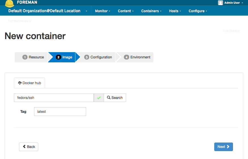This screenshot has width=248, height=159.
Task: Click the Admin User avatar icon
Action: [x=221, y=3]
